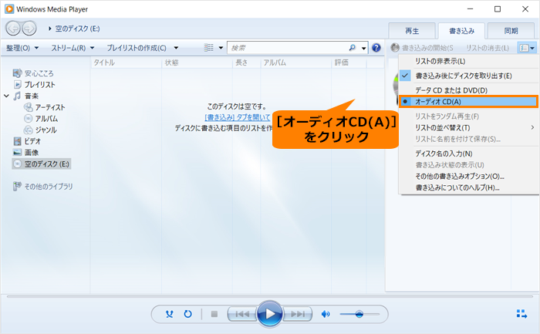Click the stop button

pyautogui.click(x=214, y=314)
